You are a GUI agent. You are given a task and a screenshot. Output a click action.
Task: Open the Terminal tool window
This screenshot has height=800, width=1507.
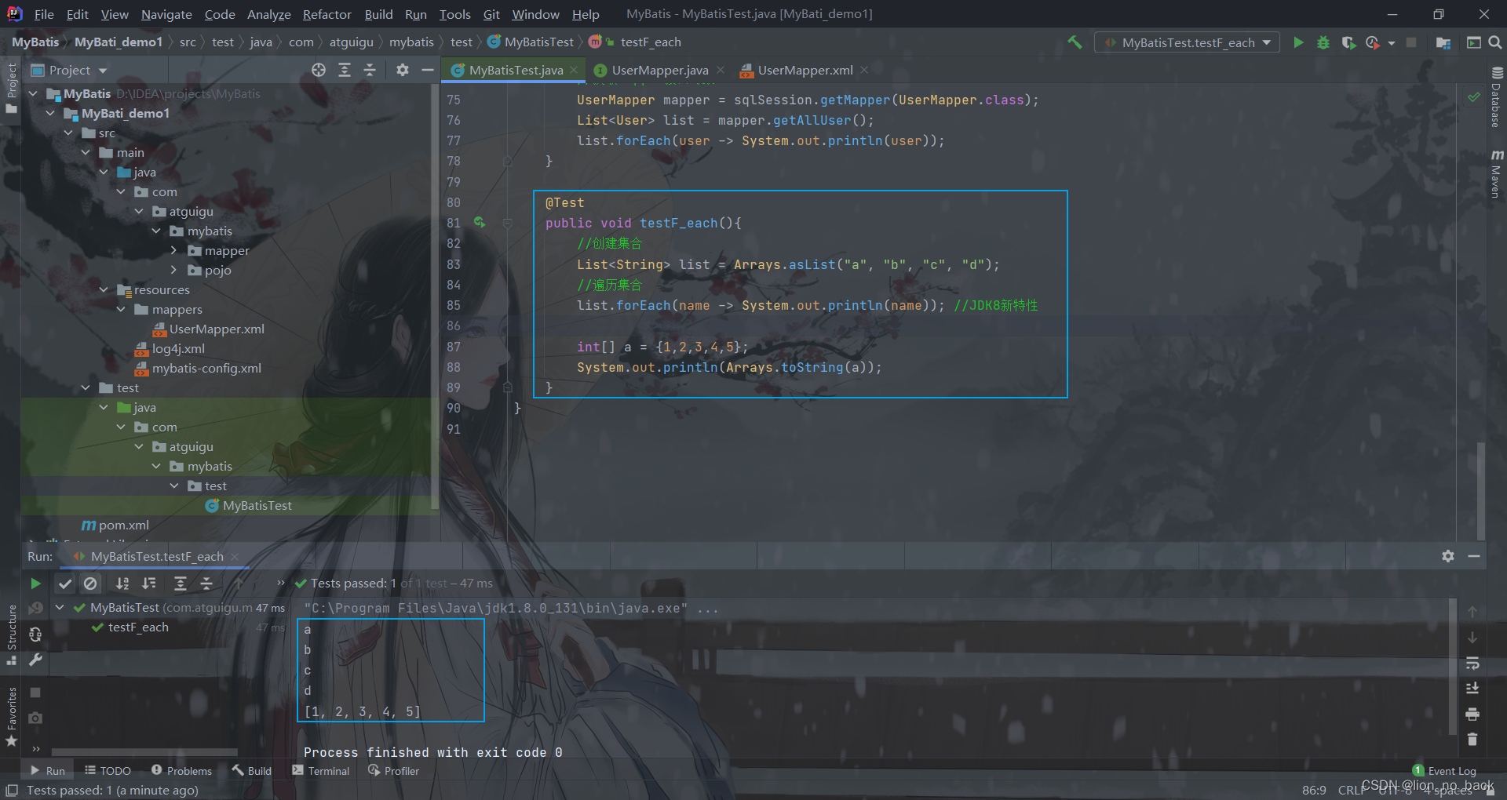[x=320, y=771]
